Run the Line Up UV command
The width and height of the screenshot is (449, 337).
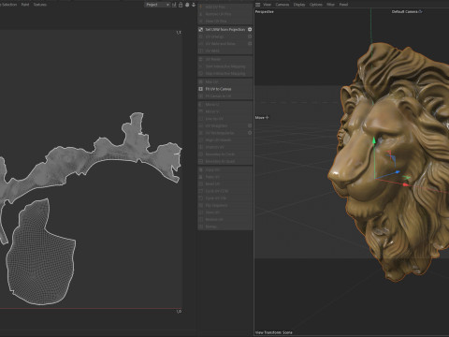(214, 119)
